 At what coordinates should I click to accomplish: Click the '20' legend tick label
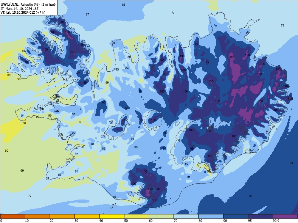click(52, 221)
